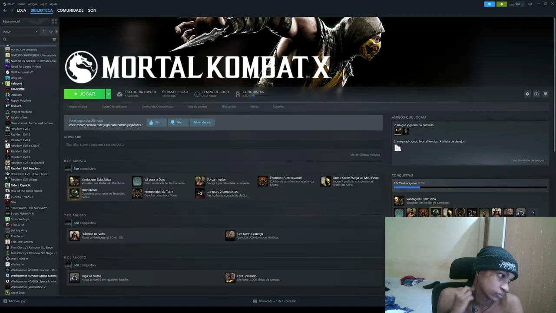Open the blue announcements megaphone icon
Screen dimensions: 556x313
(x=490, y=4)
